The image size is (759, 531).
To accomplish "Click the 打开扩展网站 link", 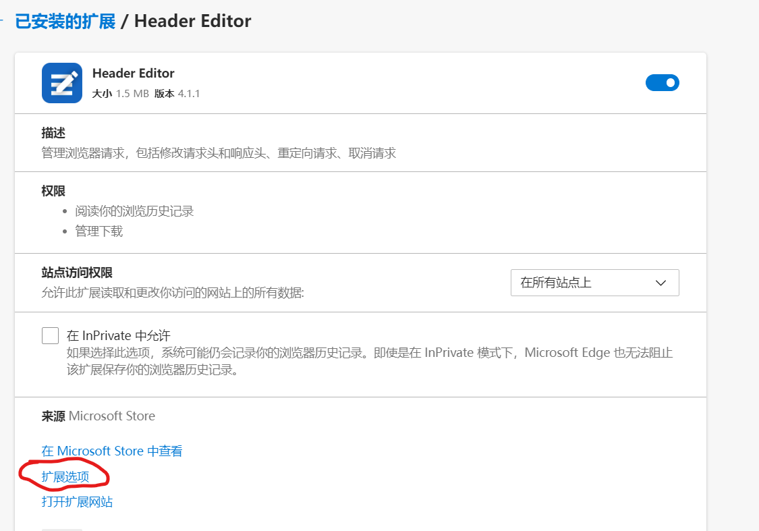I will point(77,501).
